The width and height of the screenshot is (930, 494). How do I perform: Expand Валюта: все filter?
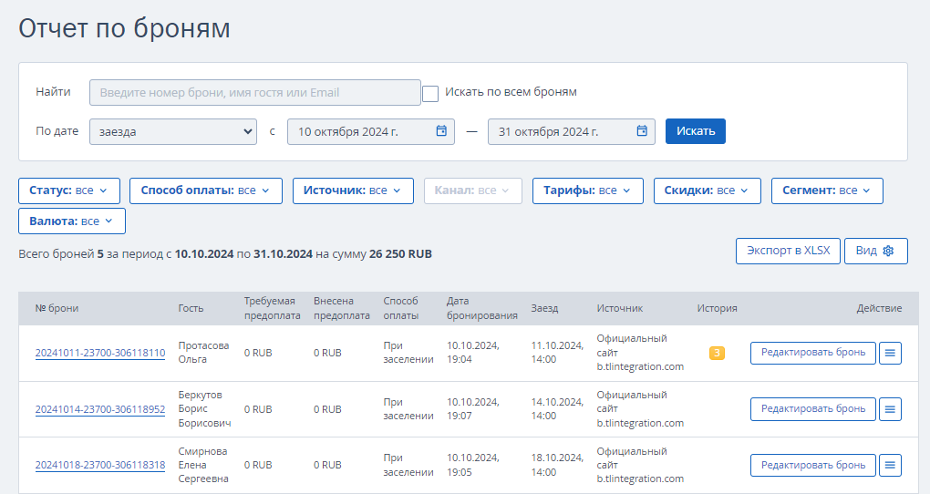point(72,221)
